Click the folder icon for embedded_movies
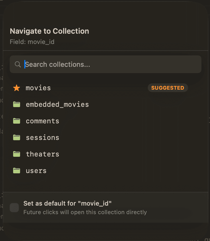The width and height of the screenshot is (210, 241). pyautogui.click(x=17, y=104)
